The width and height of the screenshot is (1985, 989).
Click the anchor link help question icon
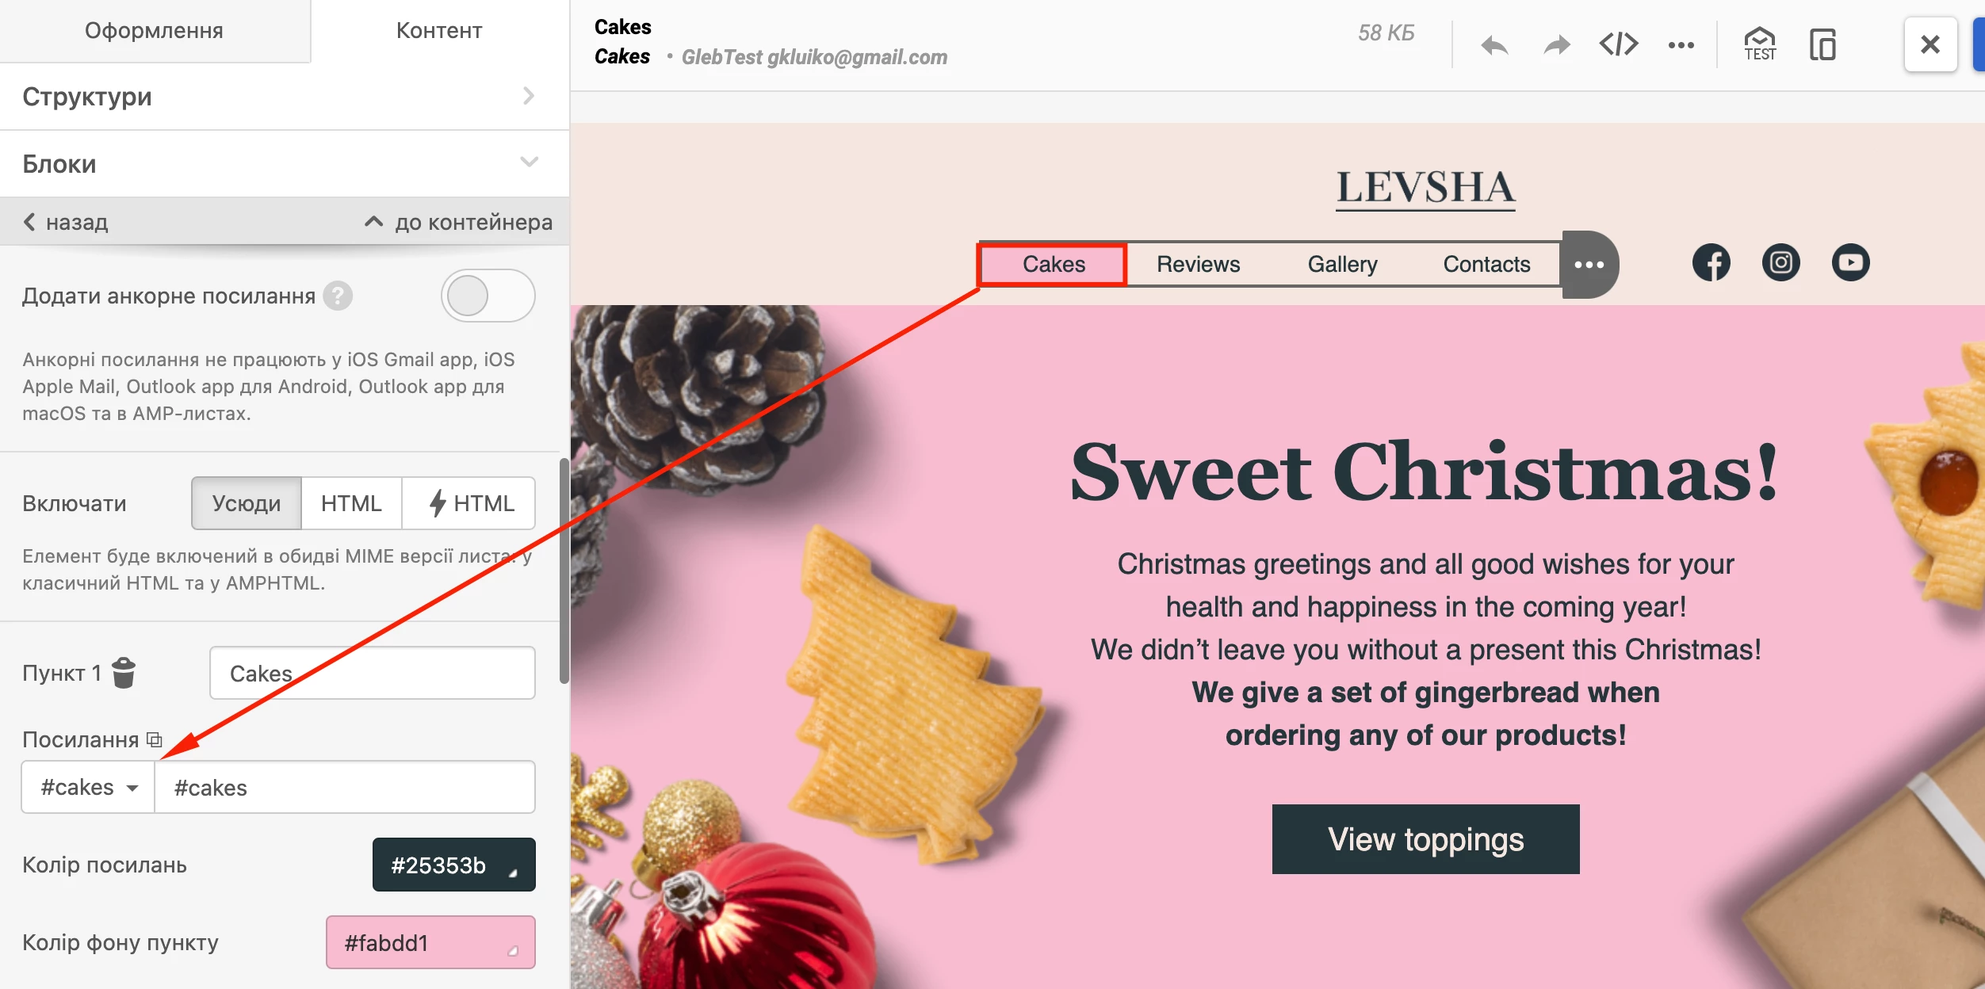click(338, 296)
